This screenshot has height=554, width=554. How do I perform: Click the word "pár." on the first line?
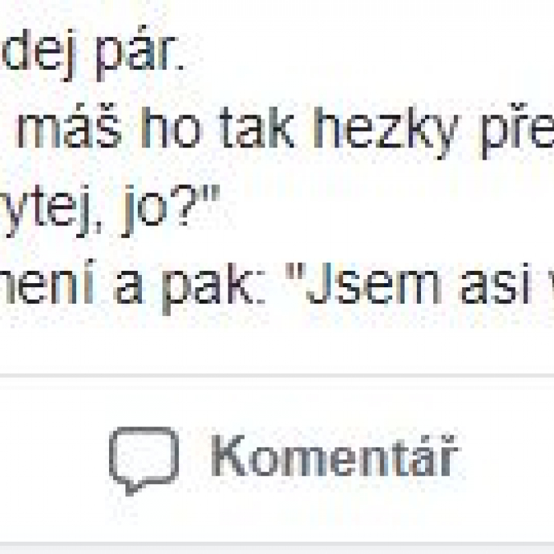[x=141, y=55]
